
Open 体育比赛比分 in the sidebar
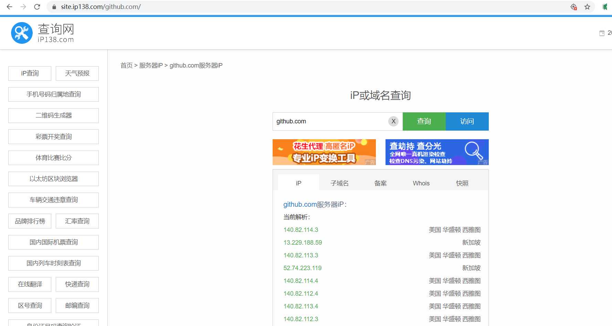point(53,158)
